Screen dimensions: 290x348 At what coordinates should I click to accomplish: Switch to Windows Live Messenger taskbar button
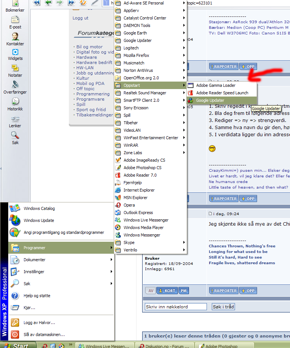pyautogui.click(x=105, y=345)
